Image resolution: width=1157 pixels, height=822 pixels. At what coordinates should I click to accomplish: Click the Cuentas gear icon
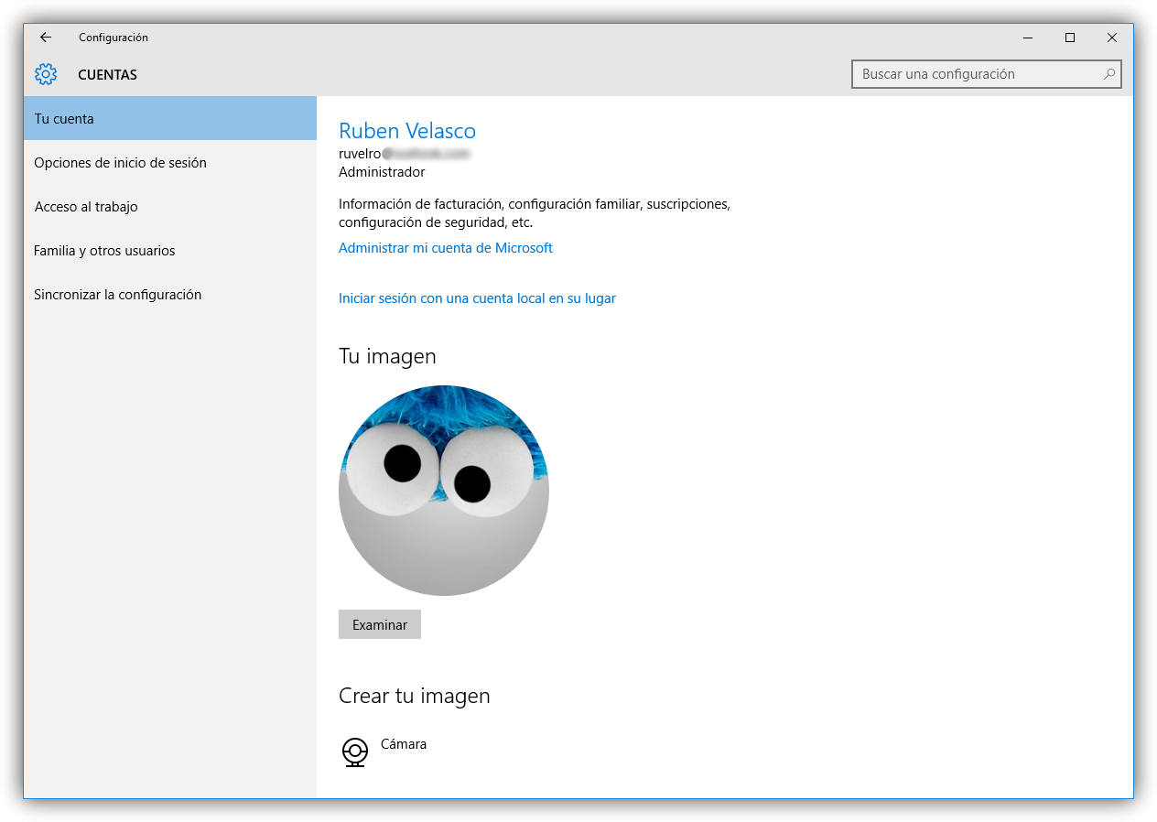tap(46, 74)
